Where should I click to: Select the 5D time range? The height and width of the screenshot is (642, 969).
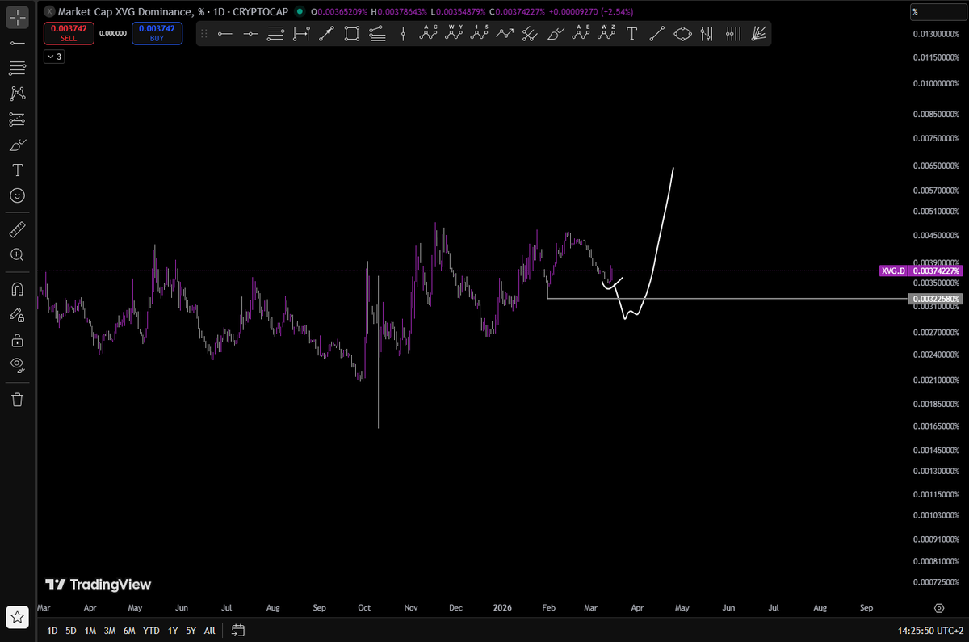coord(71,630)
